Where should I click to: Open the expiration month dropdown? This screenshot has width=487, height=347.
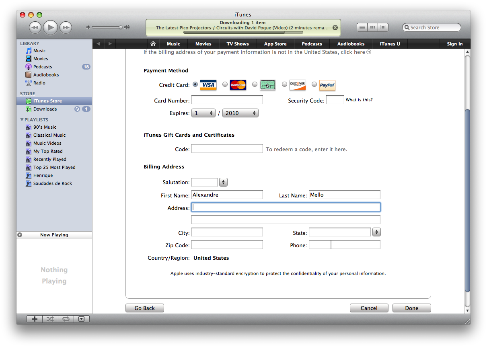[203, 113]
